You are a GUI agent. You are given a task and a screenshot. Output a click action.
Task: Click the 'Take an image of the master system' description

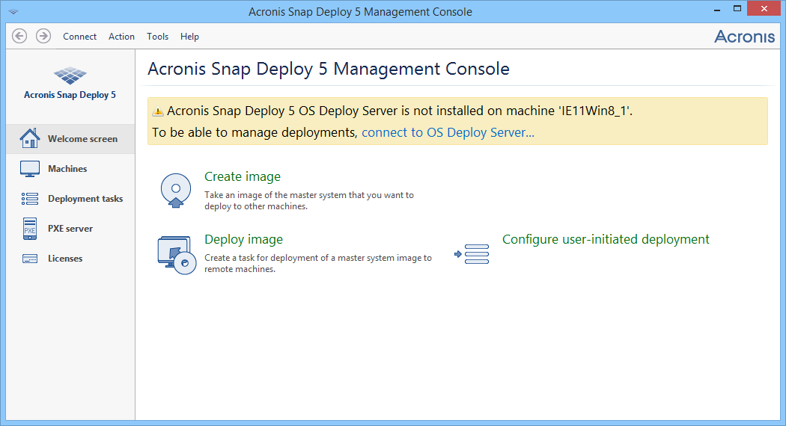click(x=308, y=201)
